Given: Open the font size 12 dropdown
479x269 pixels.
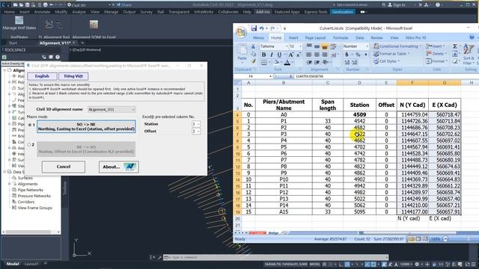Looking at the screenshot, I should coord(300,46).
